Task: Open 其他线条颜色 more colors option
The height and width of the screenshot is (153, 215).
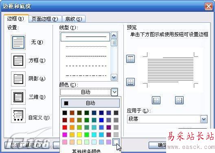Action: click(86, 151)
